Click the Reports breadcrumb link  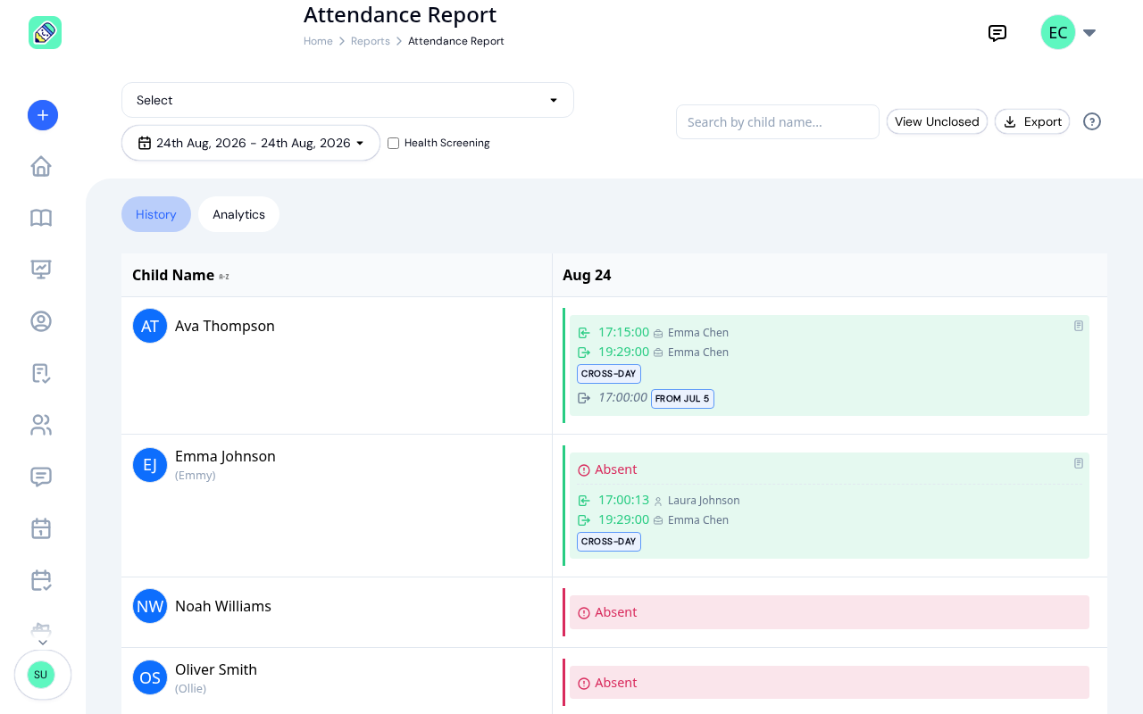point(371,41)
